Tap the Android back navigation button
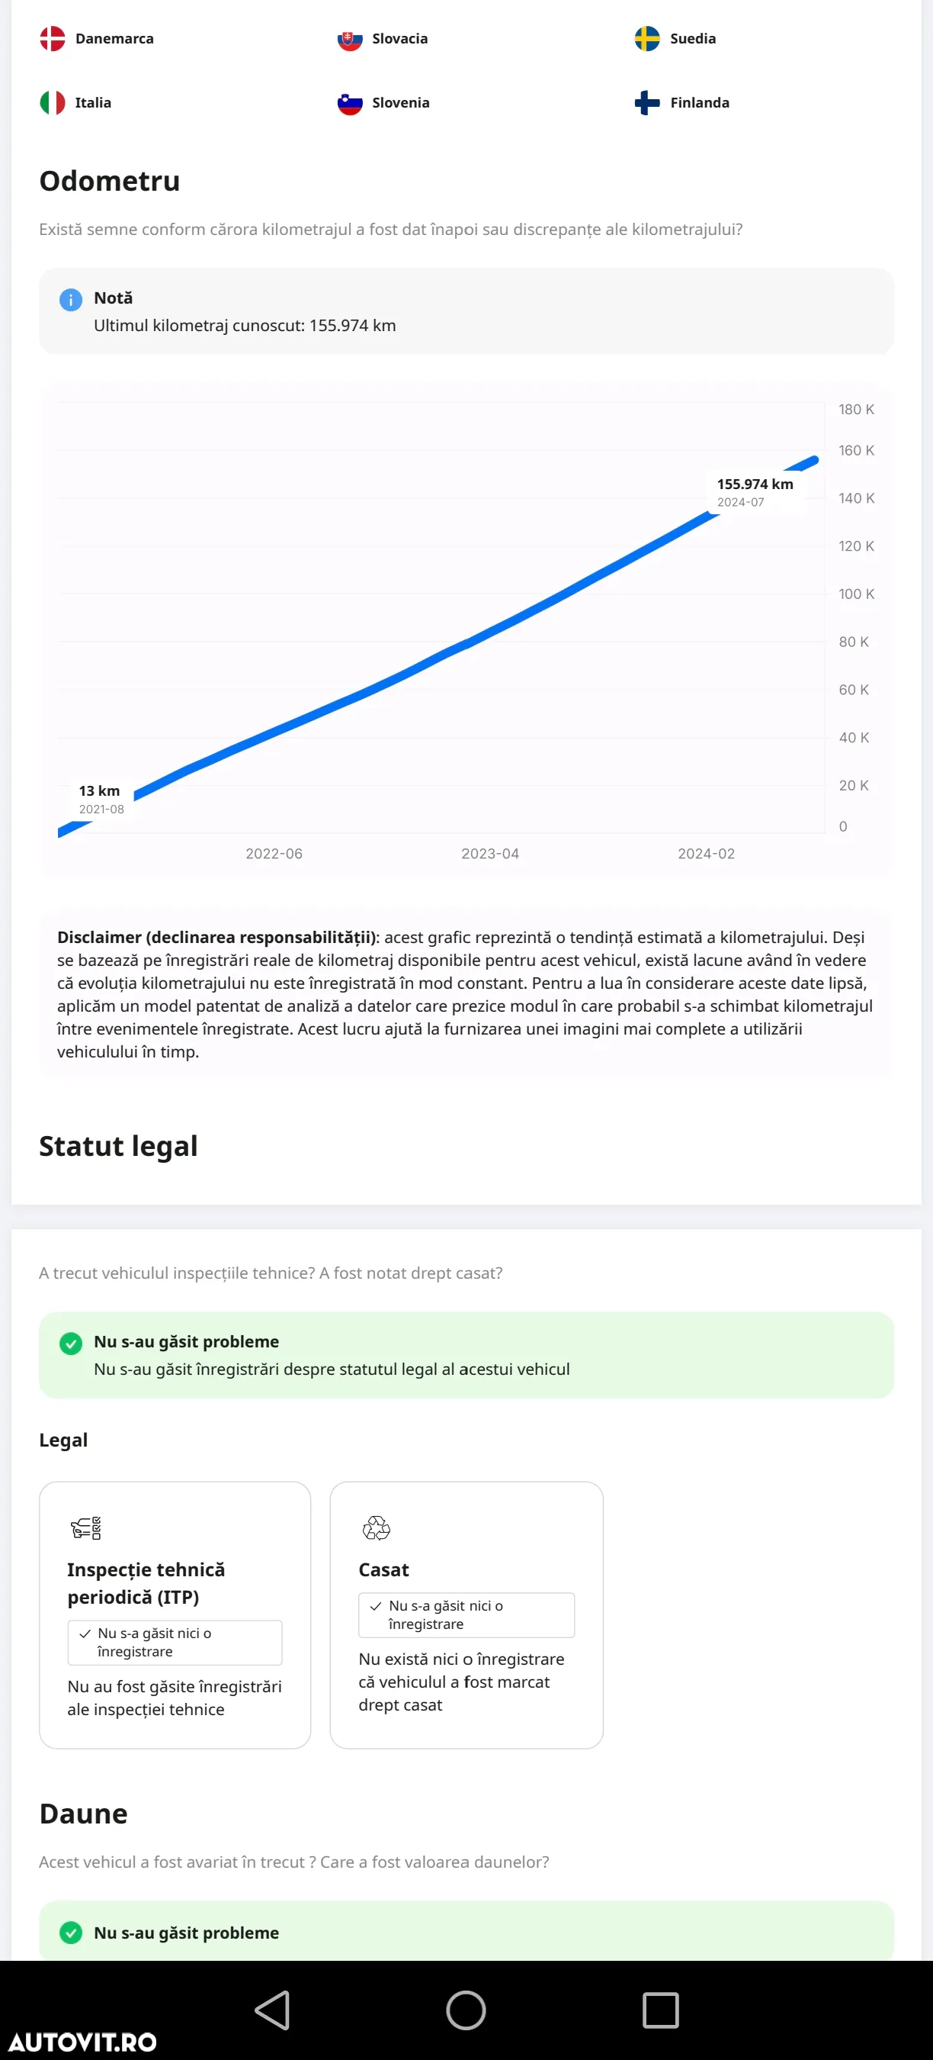This screenshot has width=933, height=2060. pos(272,2010)
